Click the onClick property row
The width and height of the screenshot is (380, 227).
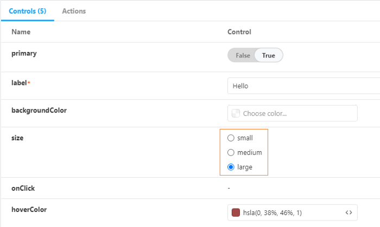pos(23,188)
